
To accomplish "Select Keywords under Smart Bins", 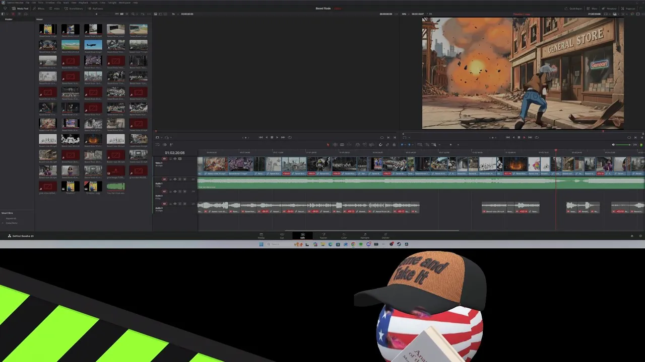I will (11, 218).
